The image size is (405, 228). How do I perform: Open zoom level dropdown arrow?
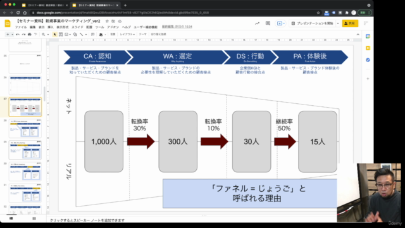pos(48,34)
